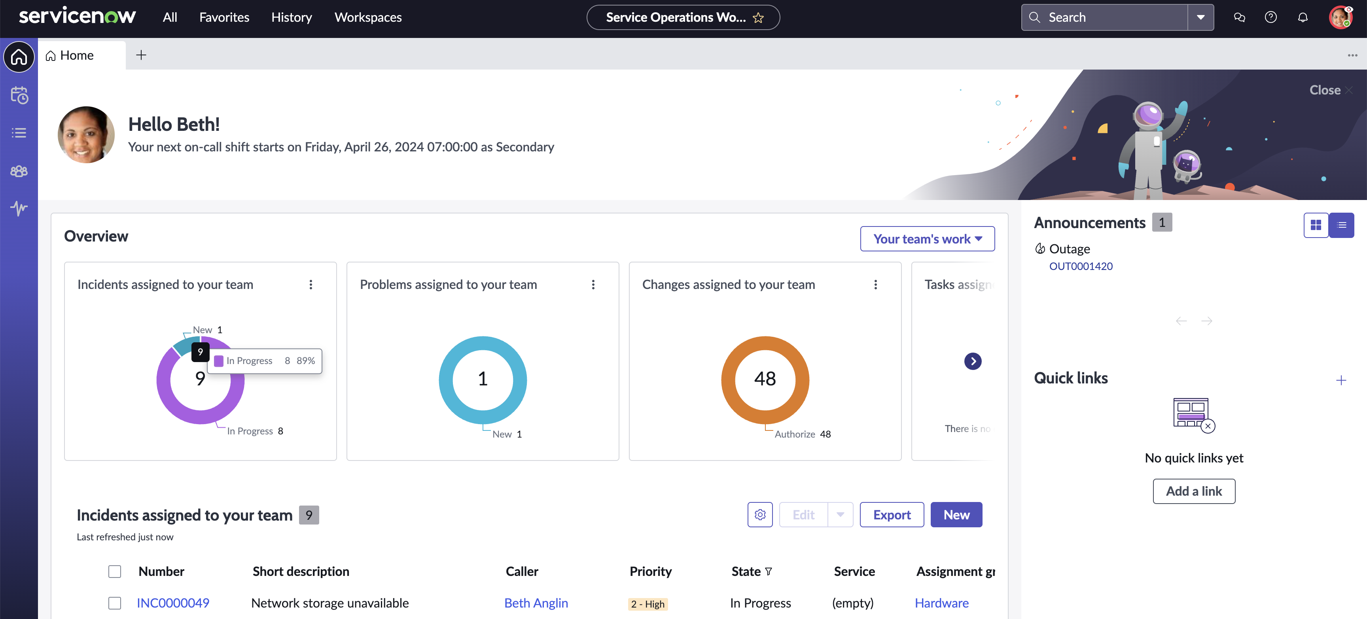The height and width of the screenshot is (619, 1367).
Task: Click Add a link button
Action: (1193, 491)
